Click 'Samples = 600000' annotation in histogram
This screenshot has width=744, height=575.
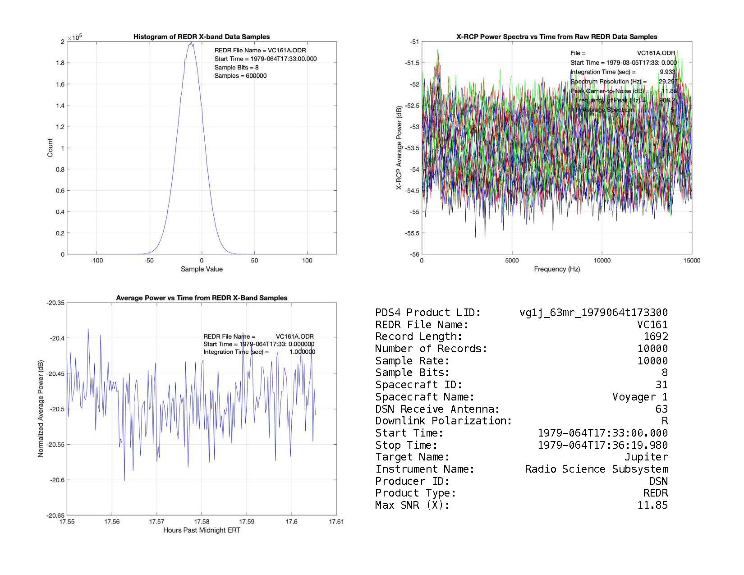click(240, 76)
